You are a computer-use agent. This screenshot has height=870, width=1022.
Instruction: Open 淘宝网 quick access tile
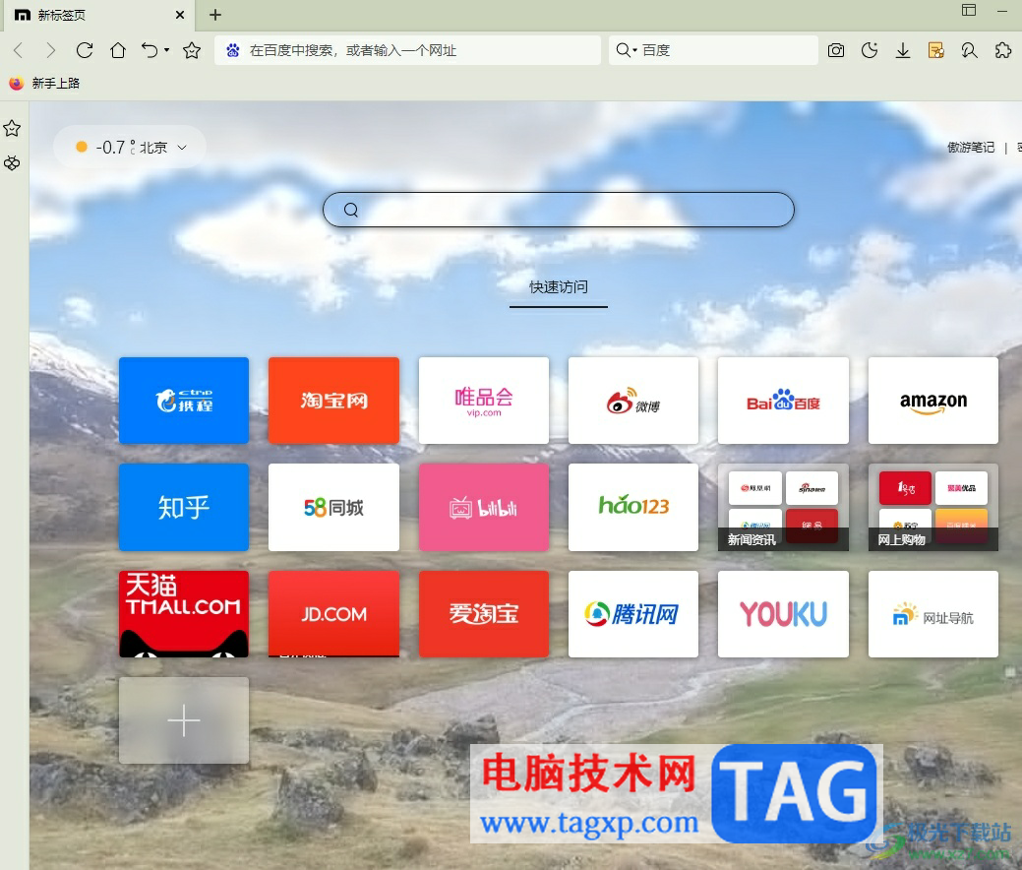click(x=333, y=401)
